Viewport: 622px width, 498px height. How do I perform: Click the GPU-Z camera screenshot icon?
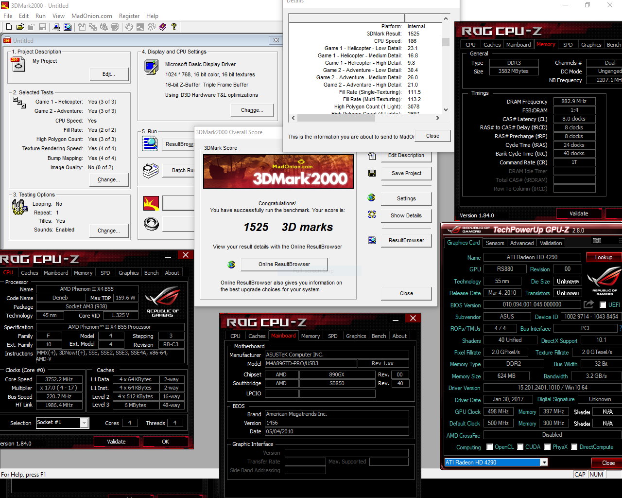597,240
